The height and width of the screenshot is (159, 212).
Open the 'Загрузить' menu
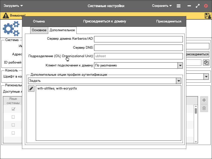(13, 6)
